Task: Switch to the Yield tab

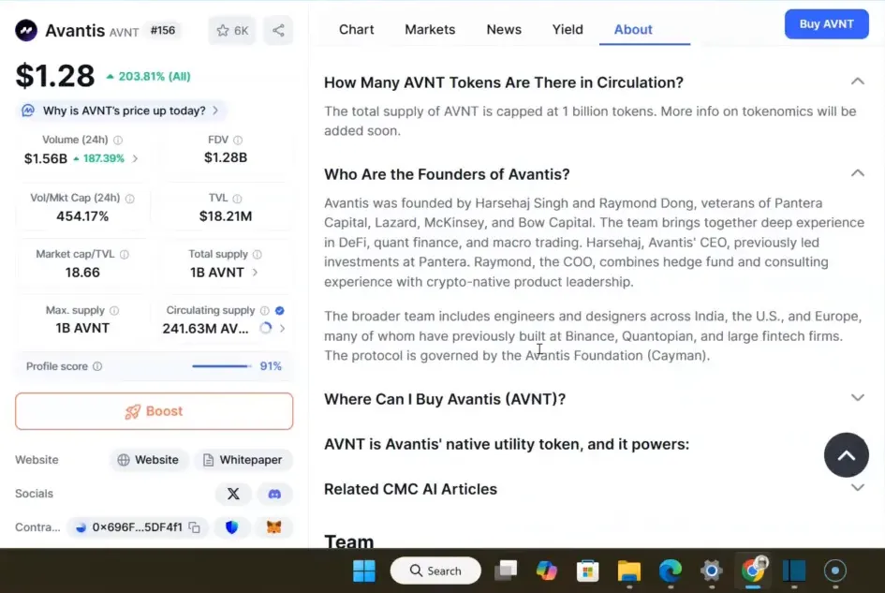Action: [x=568, y=29]
